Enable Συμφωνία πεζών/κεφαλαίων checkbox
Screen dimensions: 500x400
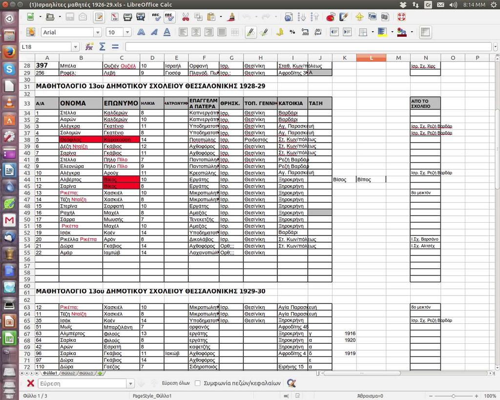198,383
